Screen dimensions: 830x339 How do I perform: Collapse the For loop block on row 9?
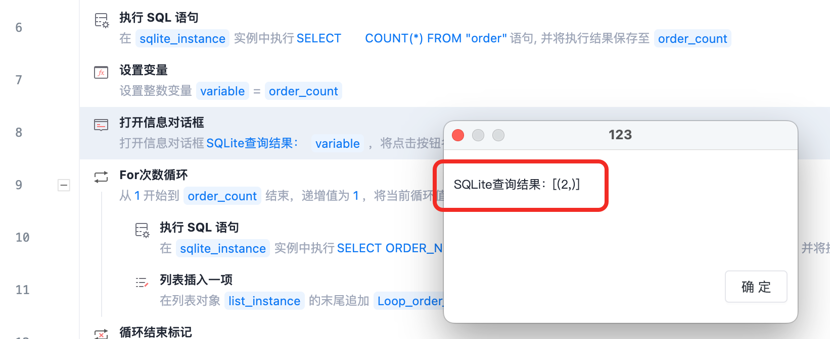pyautogui.click(x=64, y=185)
